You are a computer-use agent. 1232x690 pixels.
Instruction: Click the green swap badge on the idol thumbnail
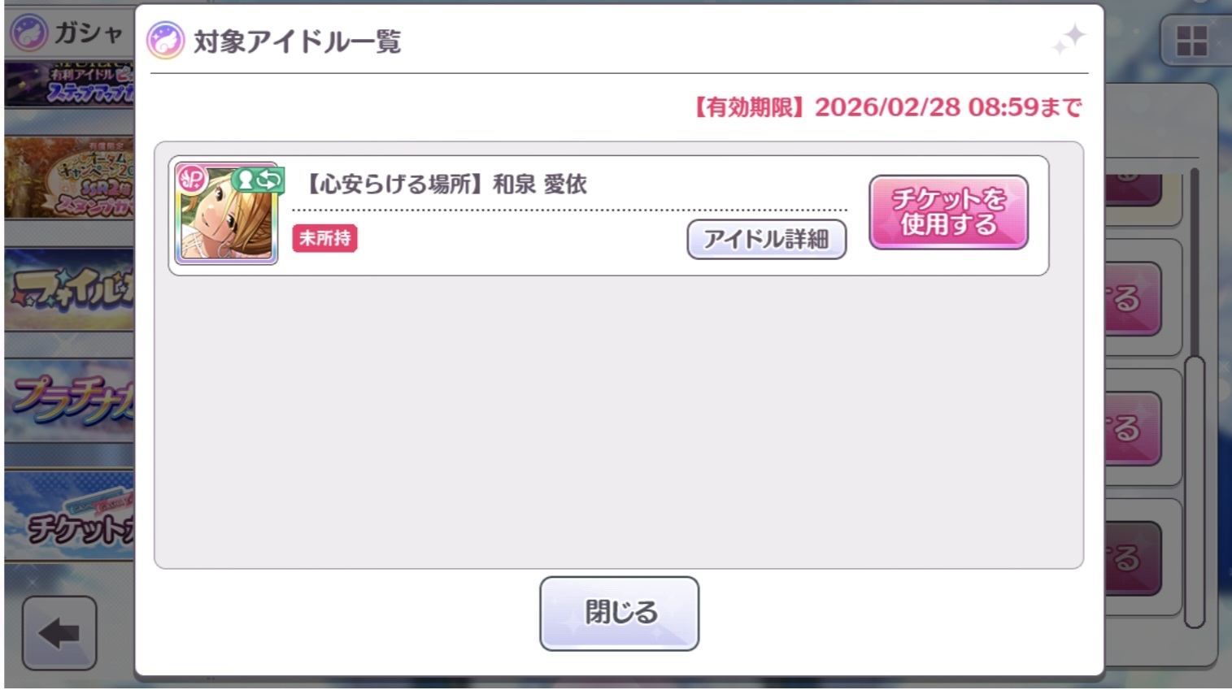tap(258, 180)
